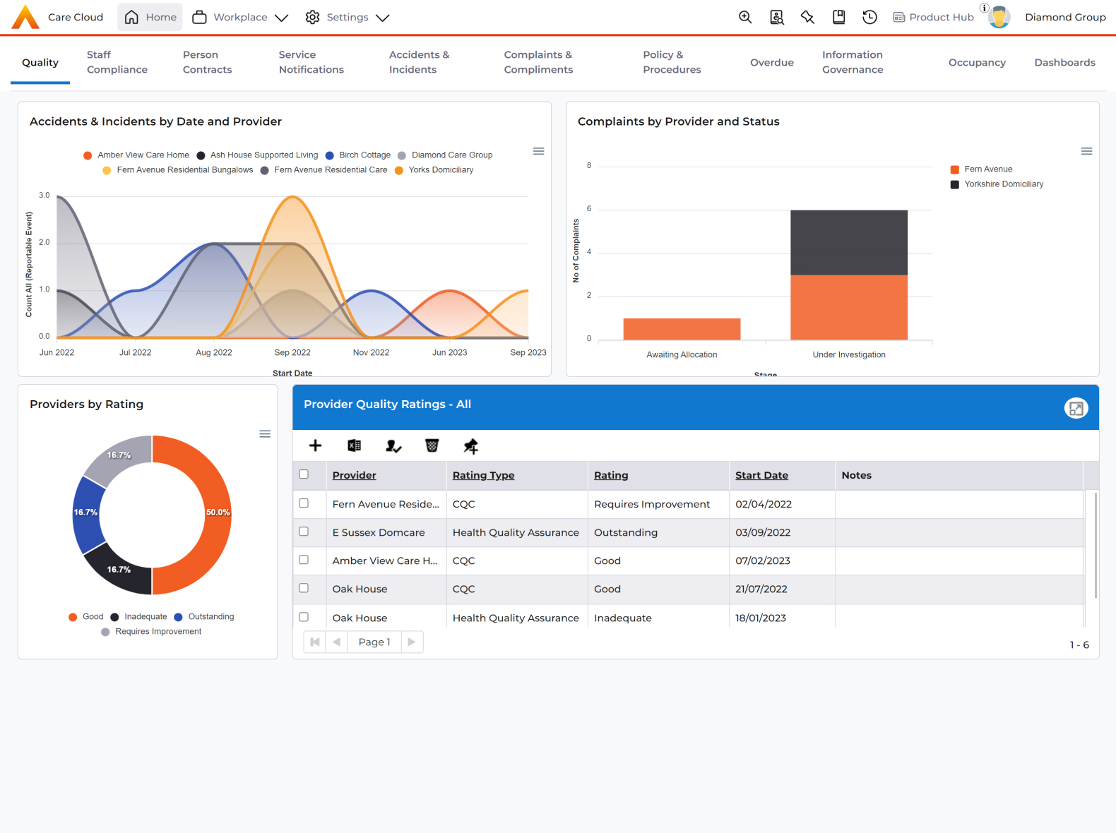This screenshot has width=1116, height=833.
Task: Open the Workplace dropdown menu
Action: pos(240,17)
